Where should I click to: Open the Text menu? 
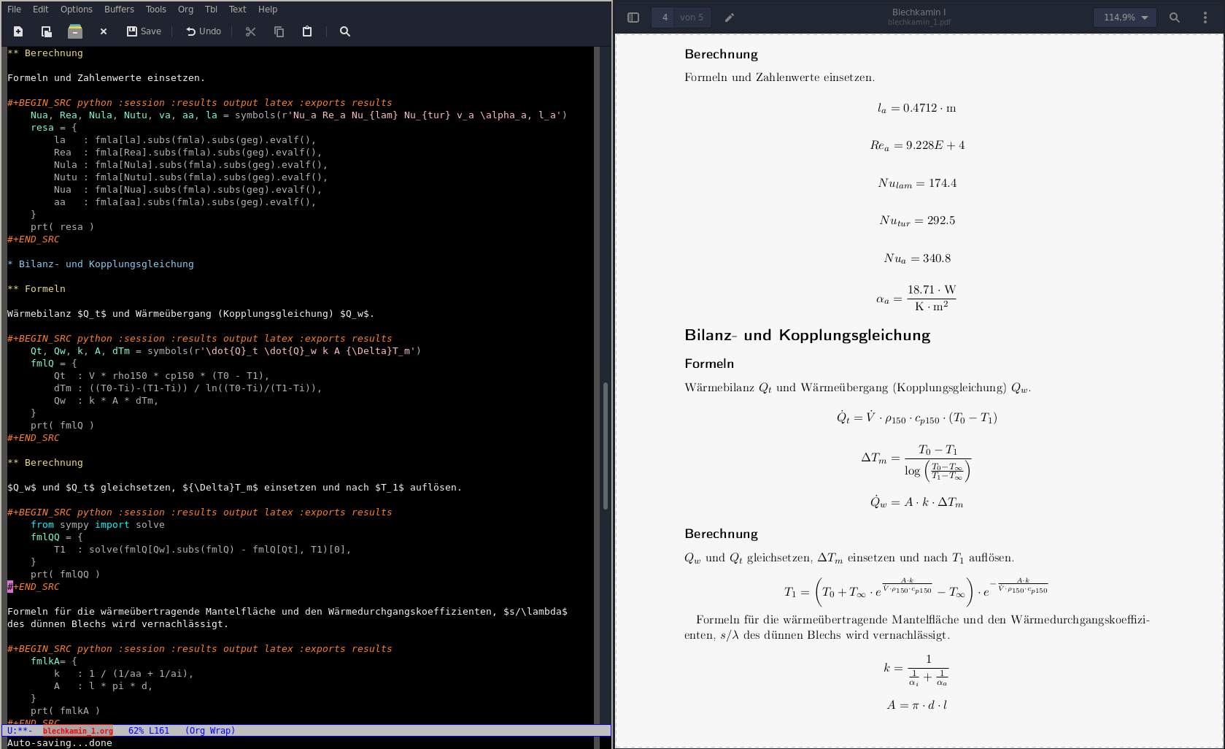pos(238,9)
